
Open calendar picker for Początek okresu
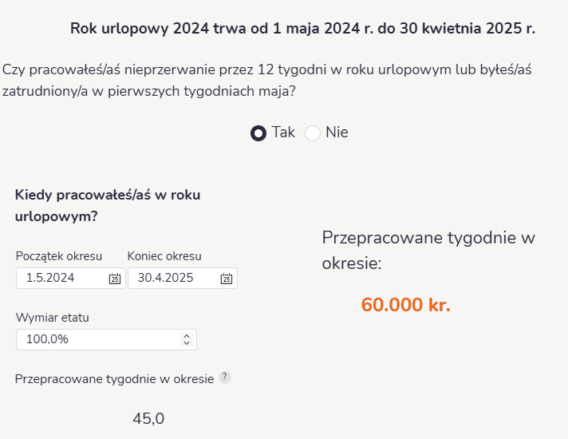[x=114, y=279]
